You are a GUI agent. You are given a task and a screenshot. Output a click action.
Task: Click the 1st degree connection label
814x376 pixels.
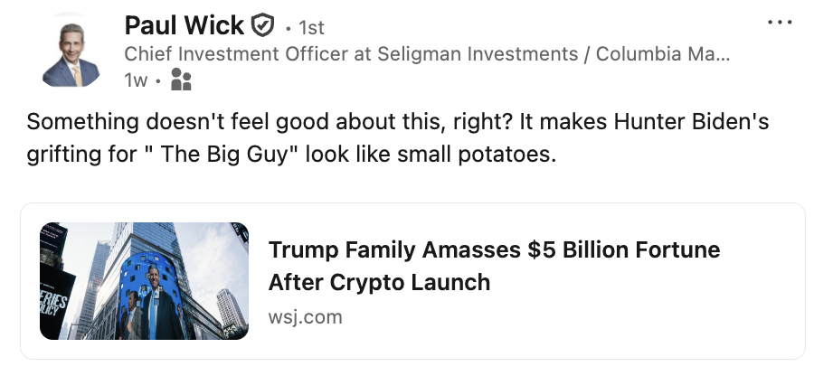click(x=311, y=28)
